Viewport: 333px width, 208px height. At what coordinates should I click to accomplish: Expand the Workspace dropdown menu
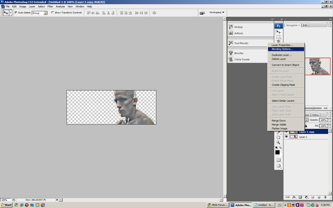coord(217,13)
